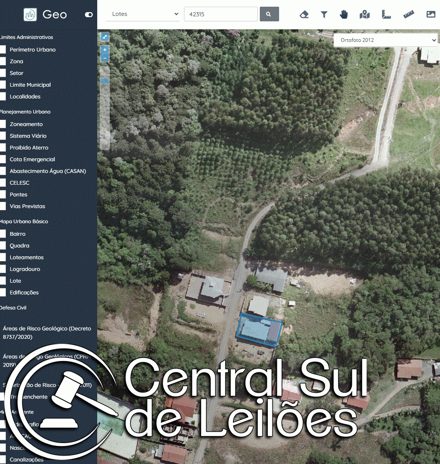
Task: Enable the CELESC layer checkbox
Action: pos(3,183)
